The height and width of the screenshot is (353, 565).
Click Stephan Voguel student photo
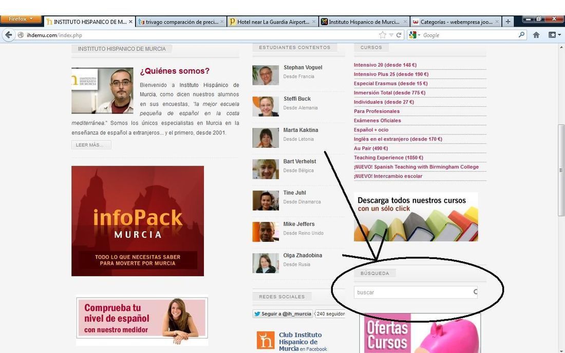pos(266,75)
